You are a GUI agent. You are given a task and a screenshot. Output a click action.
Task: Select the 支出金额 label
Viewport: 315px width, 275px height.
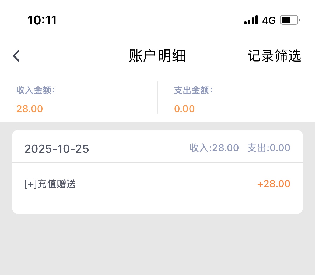click(x=193, y=91)
